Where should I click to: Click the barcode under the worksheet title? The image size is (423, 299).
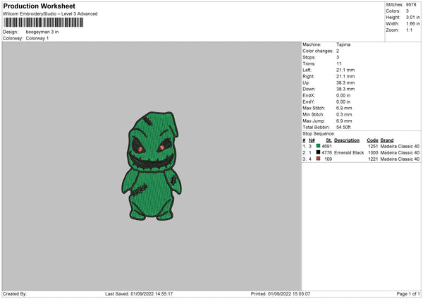pos(42,23)
